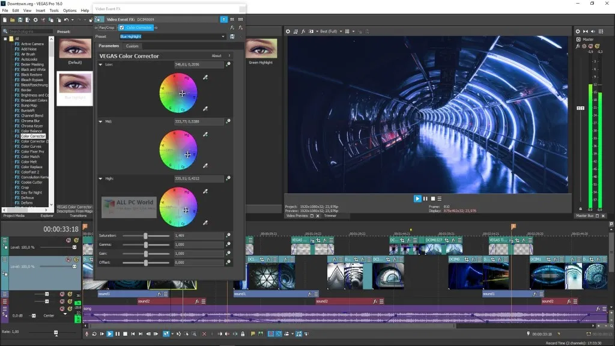
Task: Uncheck the Color Corrector effect checkbox
Action: pyautogui.click(x=122, y=28)
